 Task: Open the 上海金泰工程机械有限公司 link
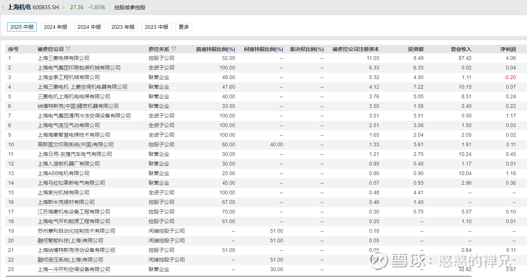[69, 77]
